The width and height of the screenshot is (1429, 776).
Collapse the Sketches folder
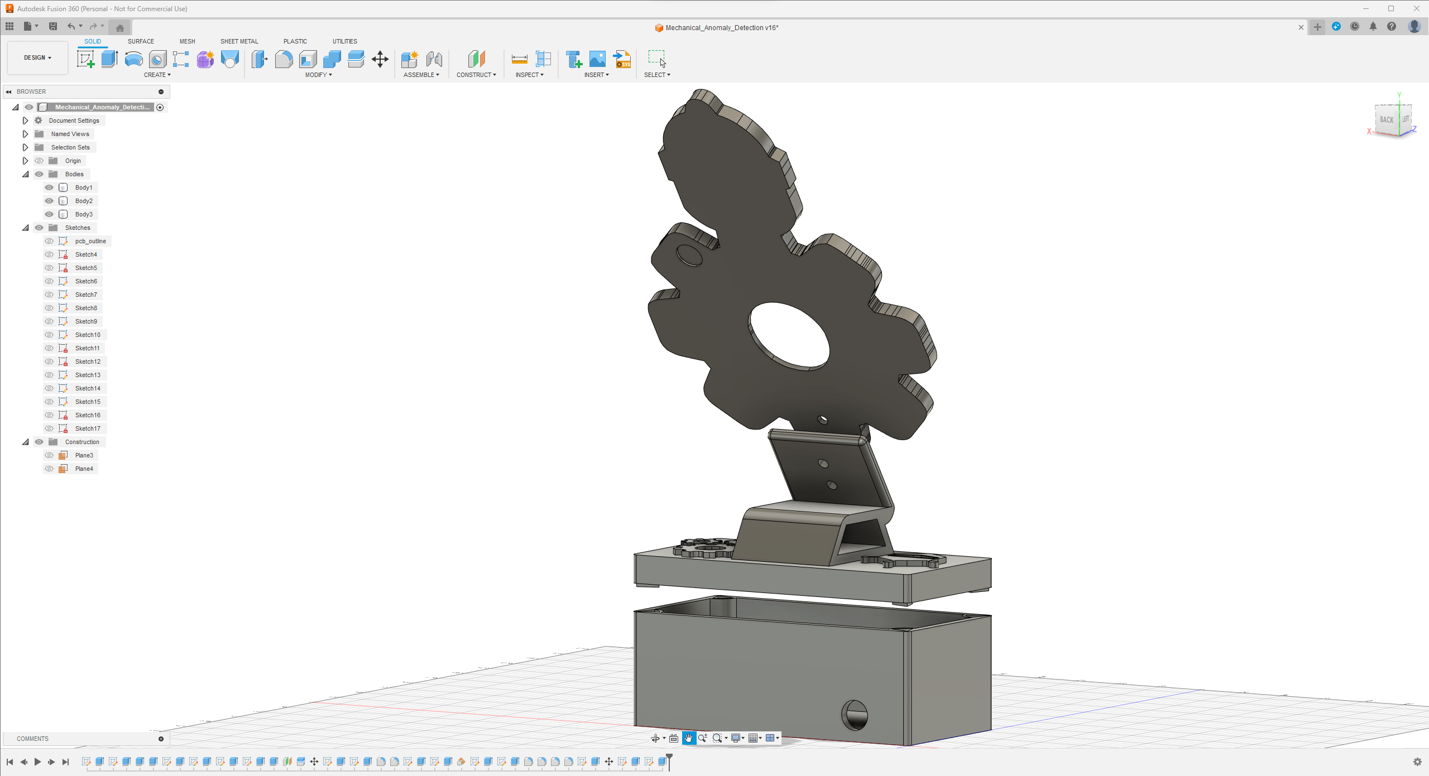pyautogui.click(x=25, y=228)
